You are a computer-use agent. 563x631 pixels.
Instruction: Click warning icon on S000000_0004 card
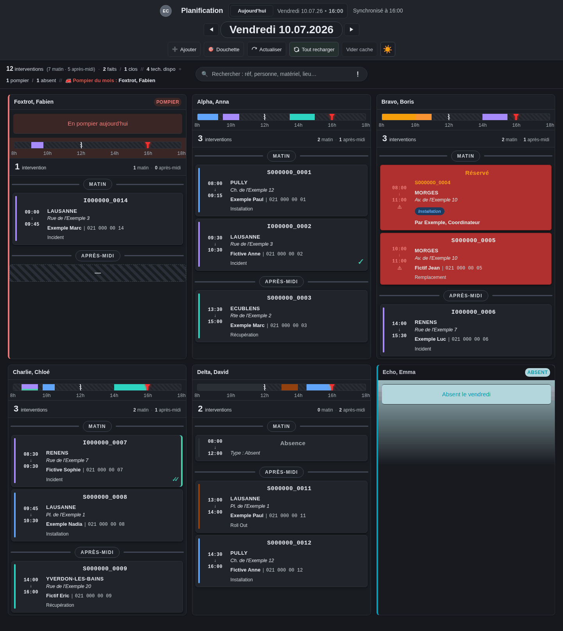click(400, 207)
